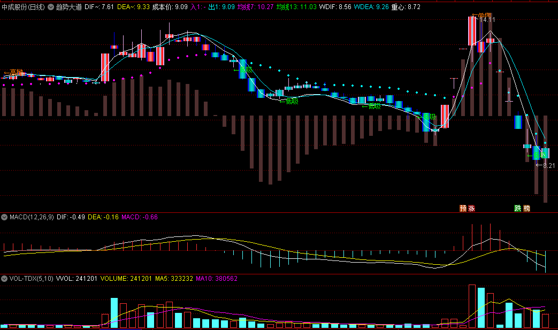The height and width of the screenshot is (330, 558).
Task: Open the MACD(12,26,9) indicator dropdown arrow
Action: point(4,217)
